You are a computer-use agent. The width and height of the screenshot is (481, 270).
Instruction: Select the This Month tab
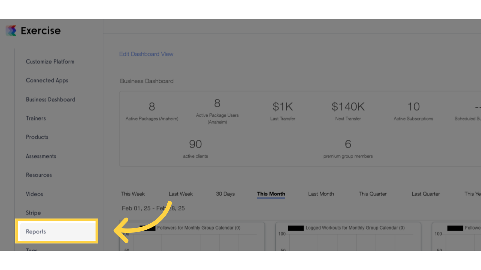click(x=271, y=194)
